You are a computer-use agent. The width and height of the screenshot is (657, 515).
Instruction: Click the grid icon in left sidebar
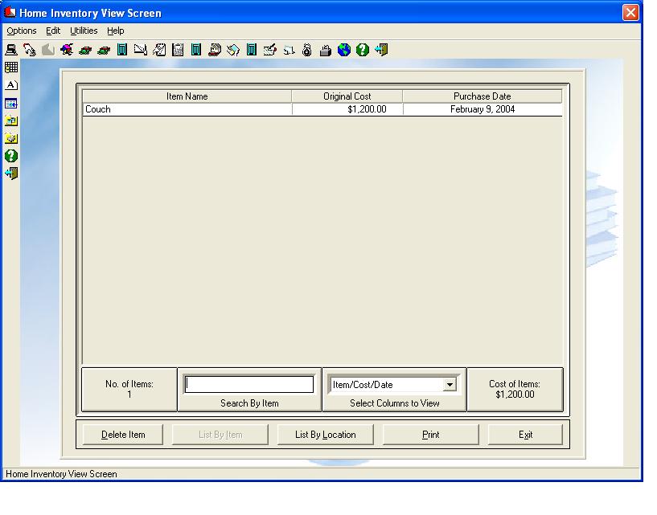click(11, 67)
